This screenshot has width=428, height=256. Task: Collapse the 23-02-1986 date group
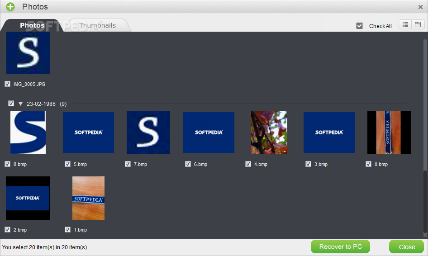20,104
